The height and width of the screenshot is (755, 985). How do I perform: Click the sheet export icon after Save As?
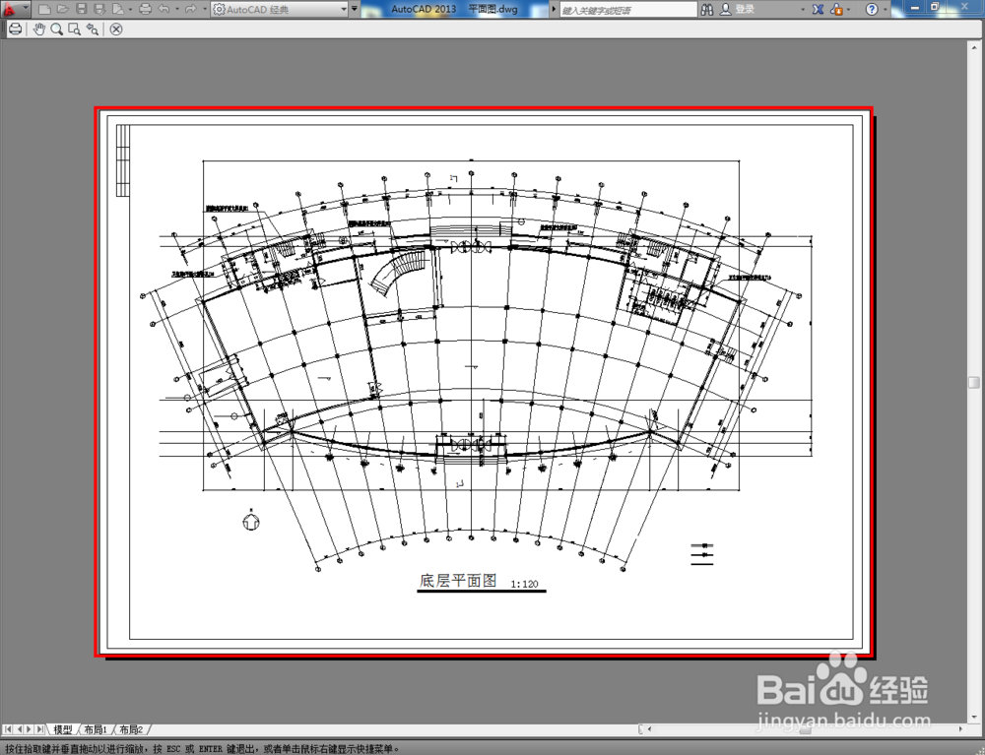(118, 10)
